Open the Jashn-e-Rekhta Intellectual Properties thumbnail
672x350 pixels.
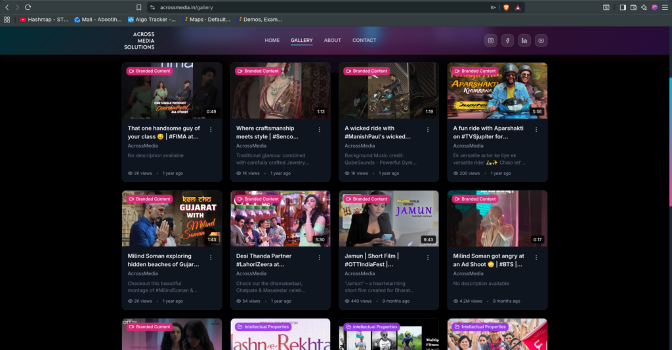tap(280, 334)
